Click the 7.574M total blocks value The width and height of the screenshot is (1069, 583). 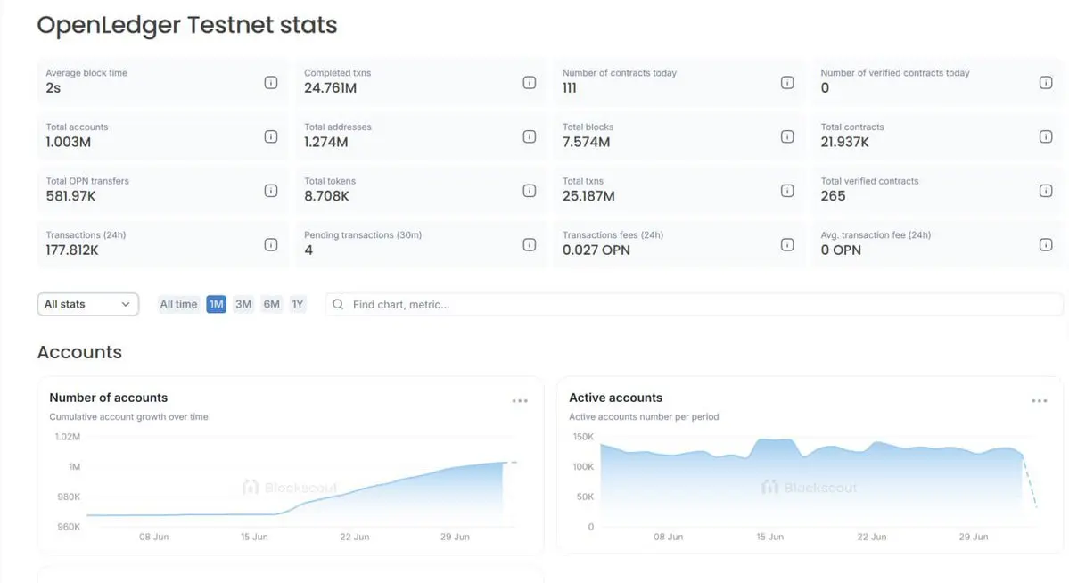[x=587, y=142]
